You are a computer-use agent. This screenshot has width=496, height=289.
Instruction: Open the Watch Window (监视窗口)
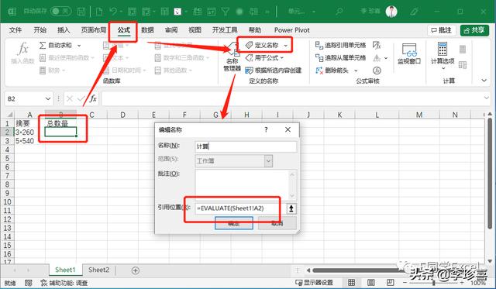click(409, 53)
